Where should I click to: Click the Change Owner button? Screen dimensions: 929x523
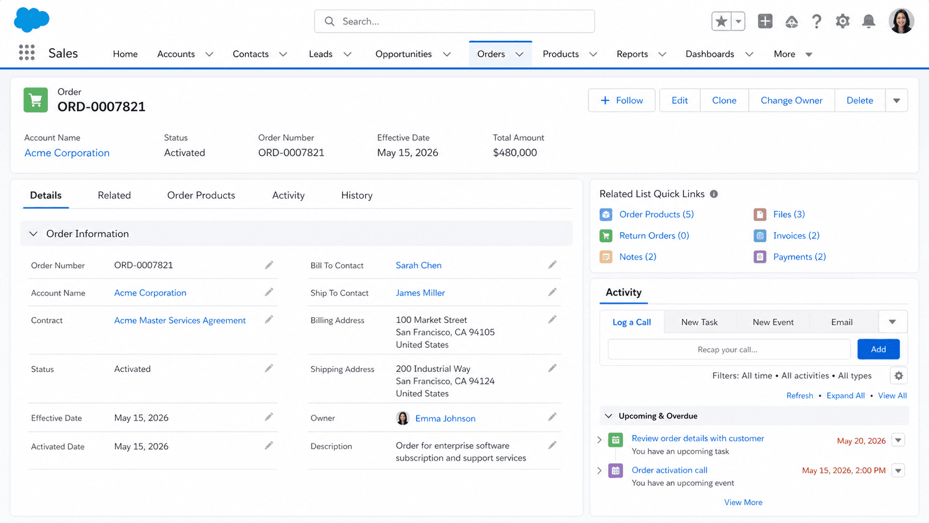pyautogui.click(x=791, y=101)
